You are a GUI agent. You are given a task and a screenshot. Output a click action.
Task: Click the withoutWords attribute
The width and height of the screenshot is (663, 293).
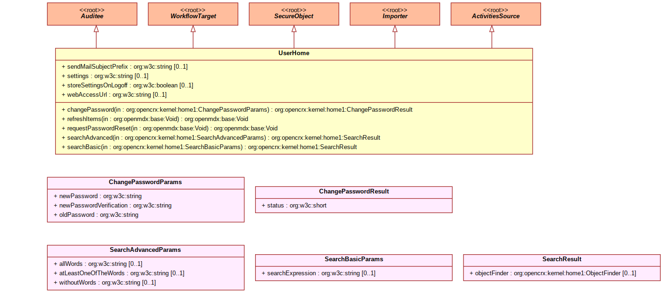click(105, 283)
